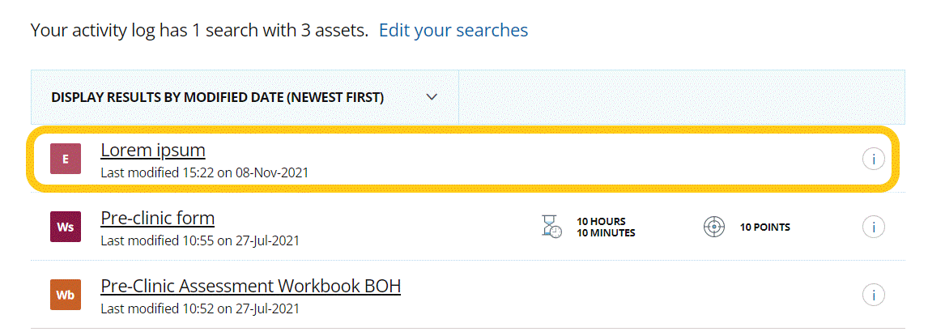Open the Display results by modified date dropdown
This screenshot has width=928, height=336.
[x=245, y=97]
